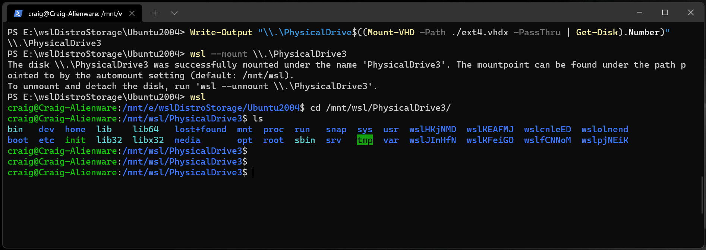The width and height of the screenshot is (706, 250).
Task: Click the 'ls' command text
Action: [x=258, y=118]
